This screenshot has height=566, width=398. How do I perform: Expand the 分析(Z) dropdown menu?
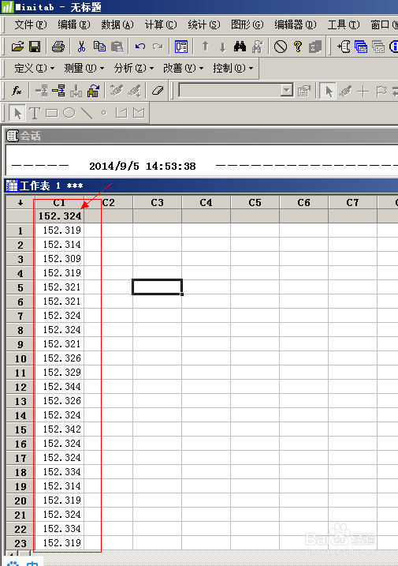(x=134, y=68)
